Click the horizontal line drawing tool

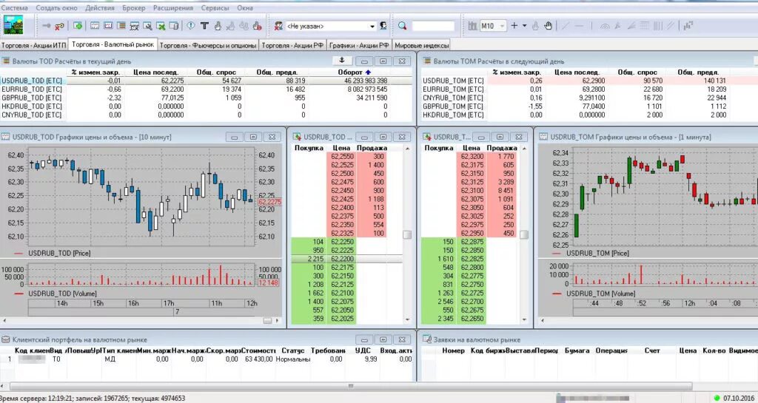[579, 26]
